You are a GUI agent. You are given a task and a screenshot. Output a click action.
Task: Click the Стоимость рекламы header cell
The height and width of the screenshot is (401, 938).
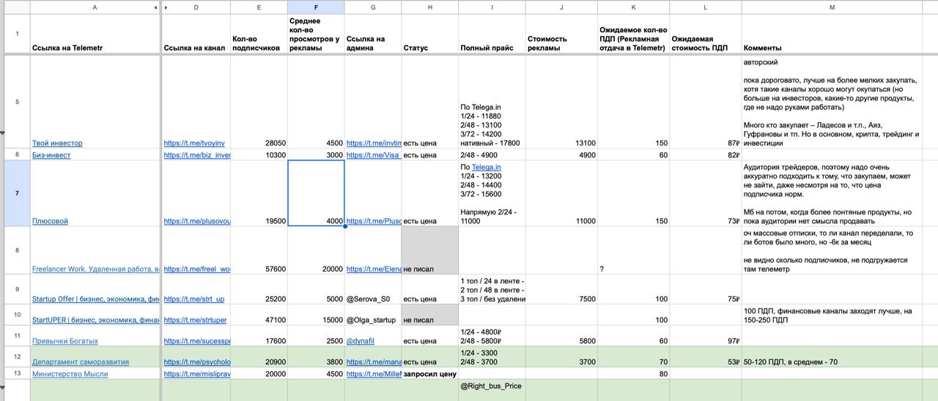click(561, 34)
